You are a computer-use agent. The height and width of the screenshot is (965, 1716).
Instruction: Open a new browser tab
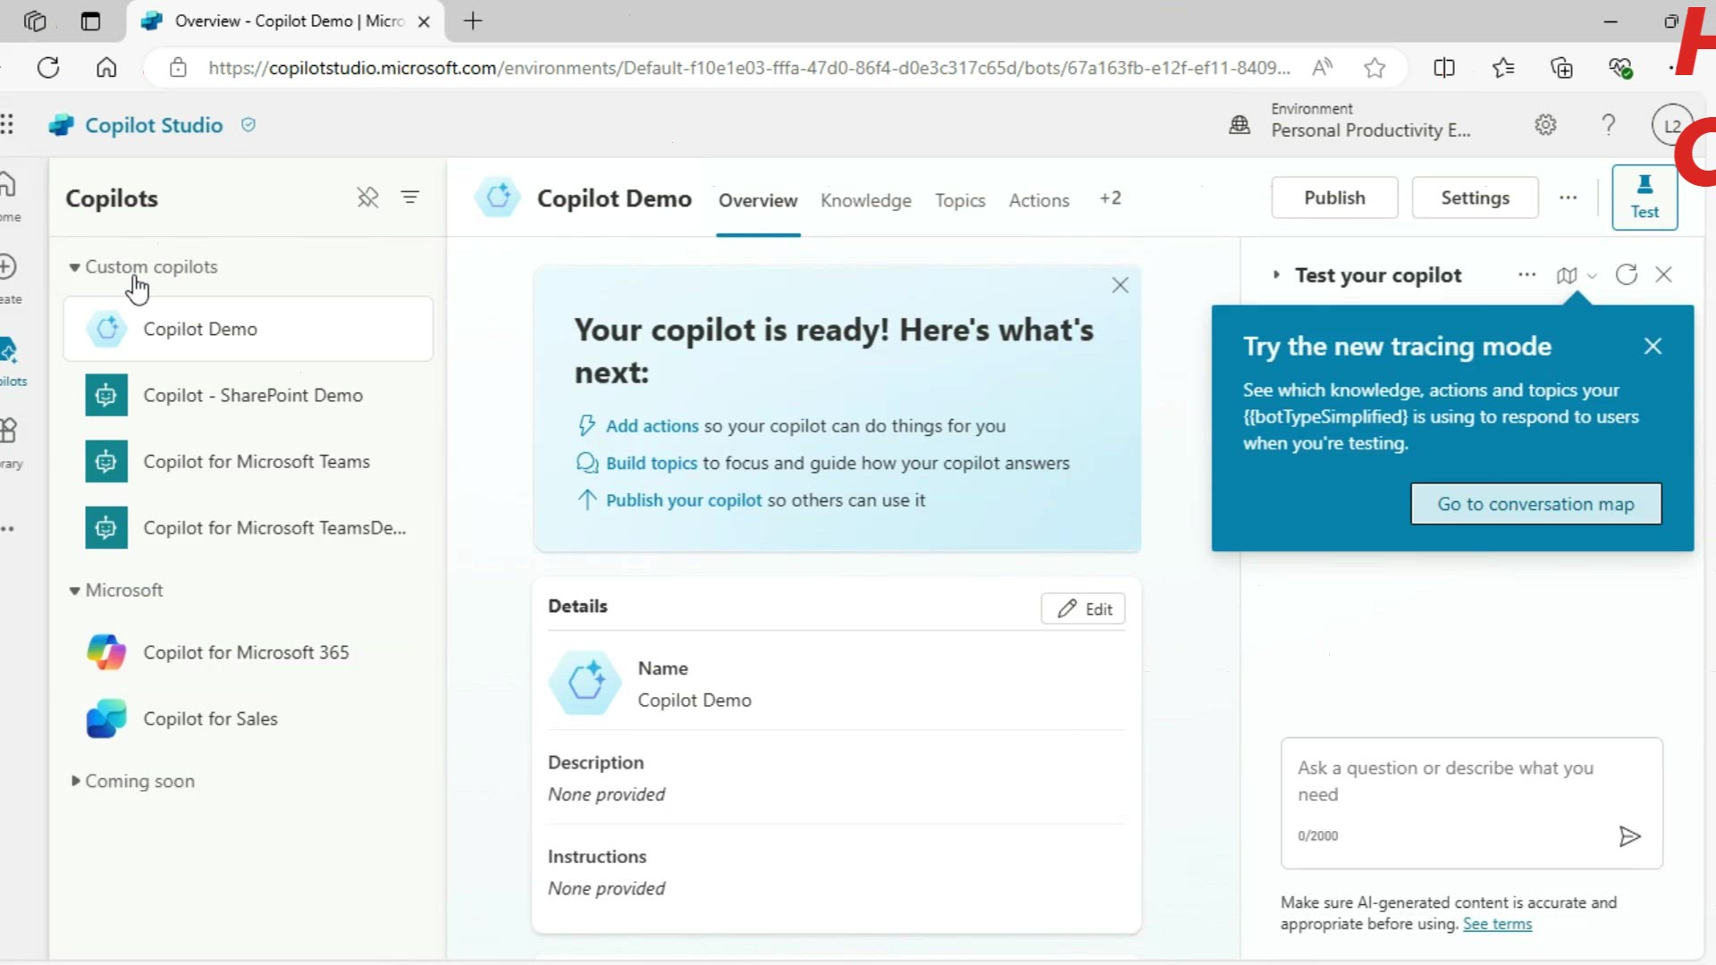tap(473, 21)
